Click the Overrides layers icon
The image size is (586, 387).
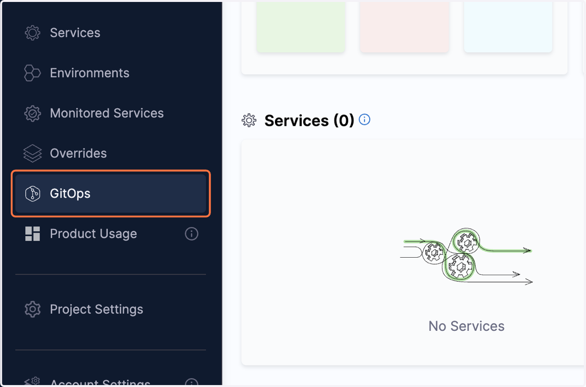point(33,153)
